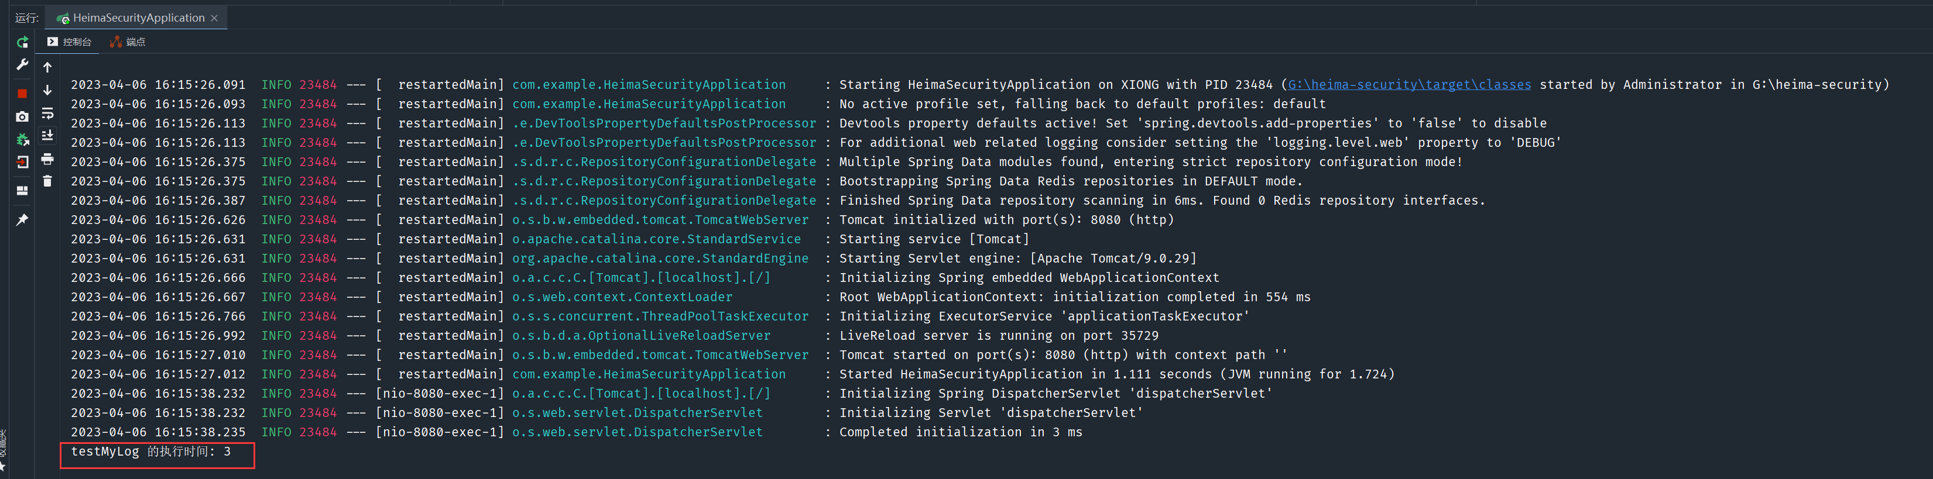Open run configuration settings with the wrench icon
The height and width of the screenshot is (479, 1933).
pyautogui.click(x=22, y=66)
